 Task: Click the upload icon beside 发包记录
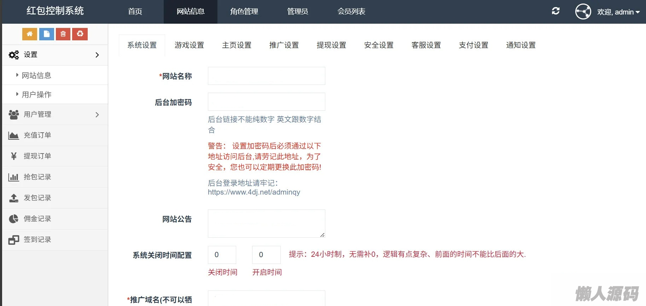pos(14,198)
